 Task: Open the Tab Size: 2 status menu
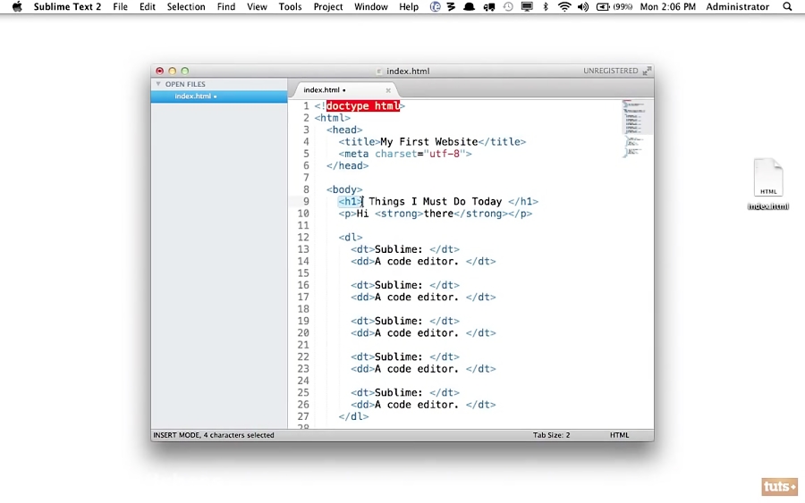click(551, 435)
